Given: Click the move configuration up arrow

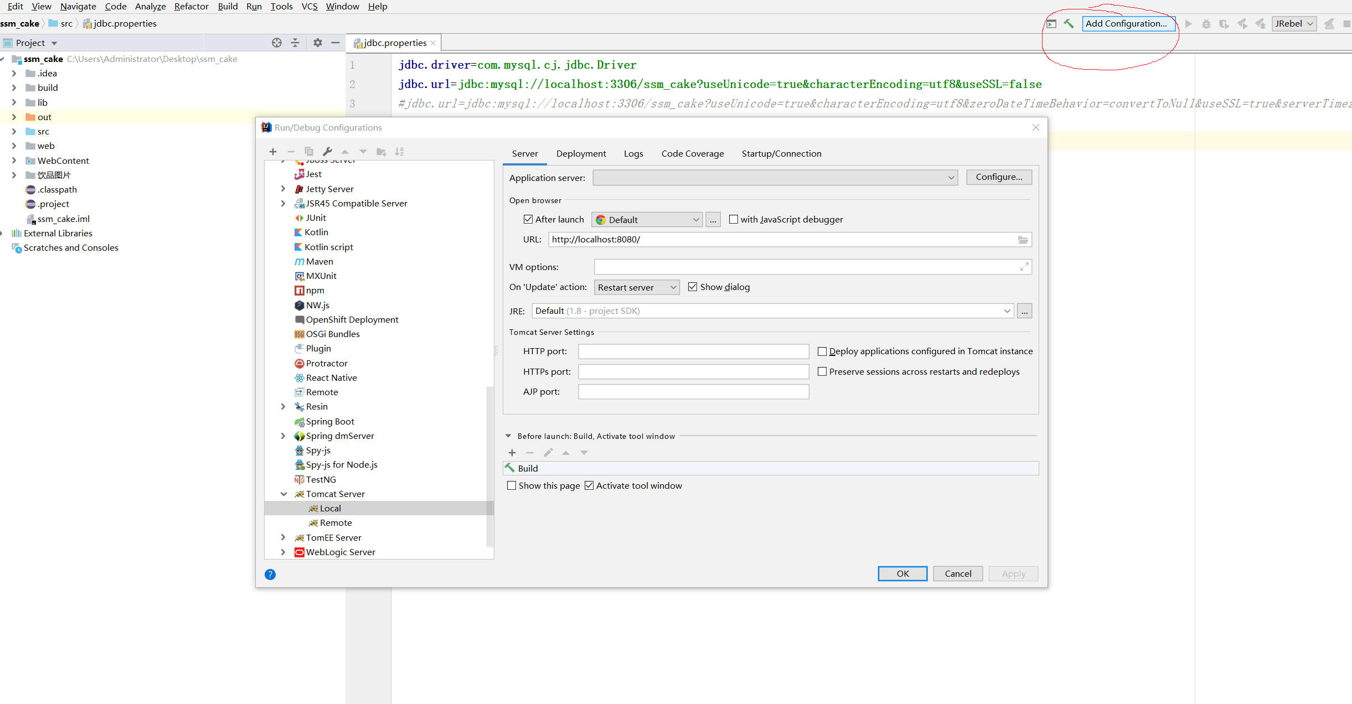Looking at the screenshot, I should point(345,152).
